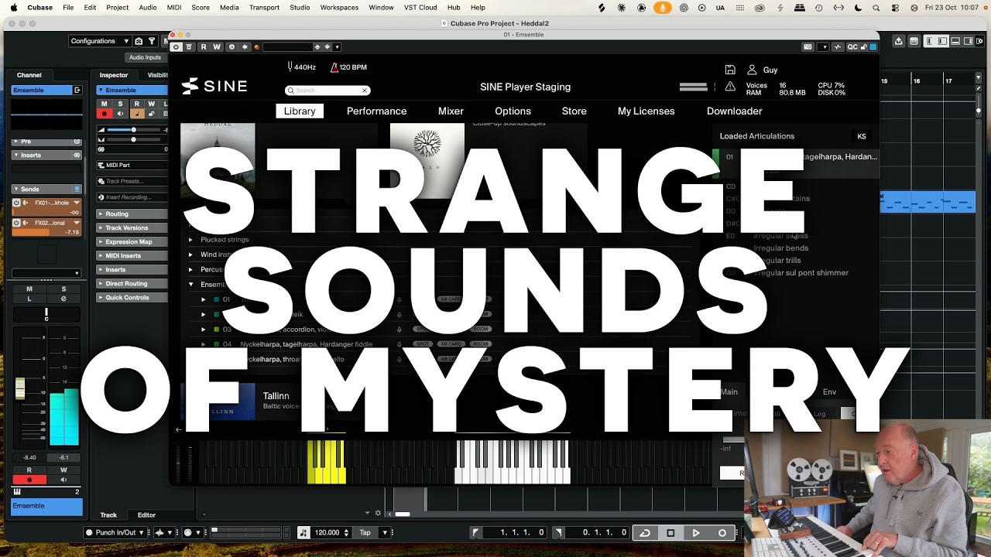Open the Transport menu in the menu bar

pos(264,8)
